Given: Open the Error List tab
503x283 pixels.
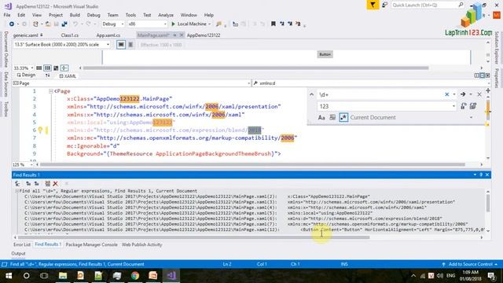Looking at the screenshot, I should pos(22,244).
